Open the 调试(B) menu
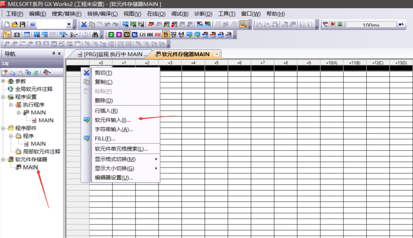The height and width of the screenshot is (238, 413). tap(180, 14)
